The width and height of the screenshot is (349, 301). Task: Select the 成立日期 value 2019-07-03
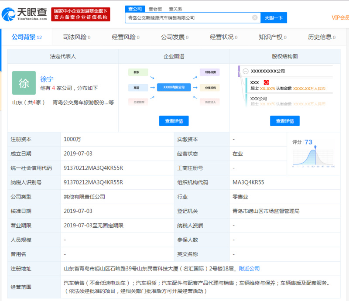click(x=78, y=154)
